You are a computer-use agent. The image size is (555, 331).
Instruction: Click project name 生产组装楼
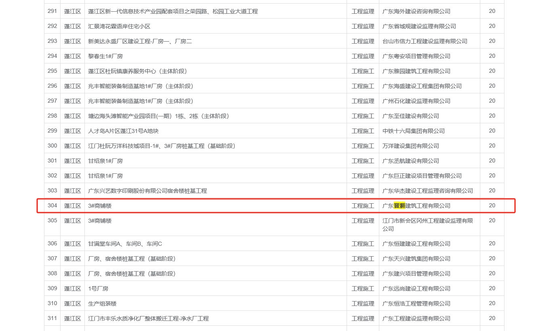[x=102, y=304]
